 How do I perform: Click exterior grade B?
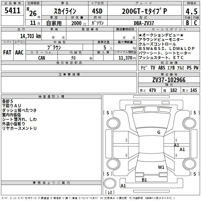pyautogui.click(x=187, y=23)
